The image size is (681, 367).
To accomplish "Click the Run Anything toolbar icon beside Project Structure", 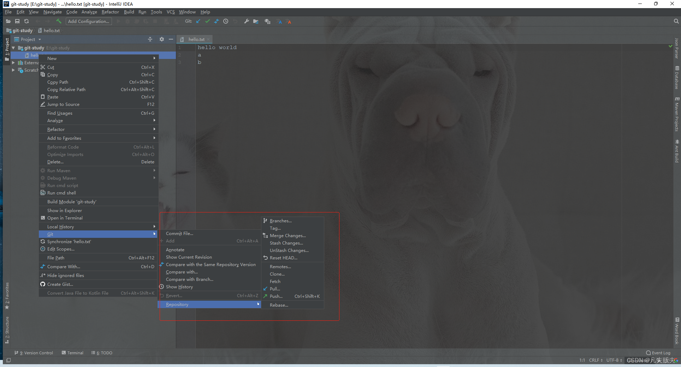I will (267, 22).
